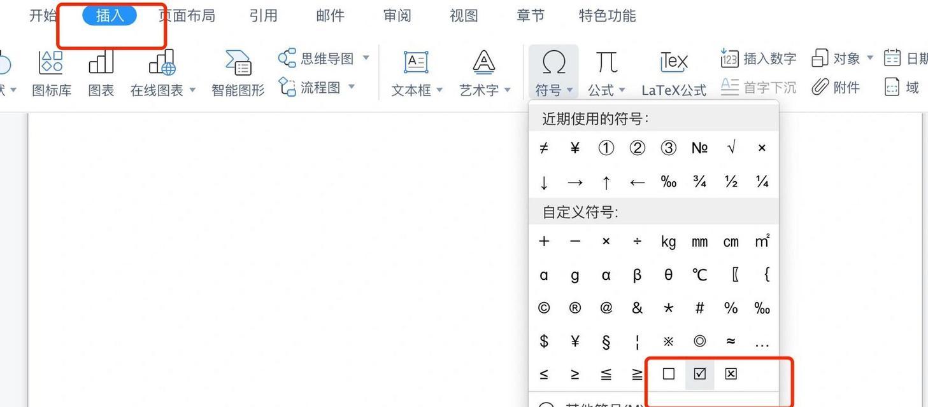Image resolution: width=928 pixels, height=407 pixels.
Task: Insert the + plus symbol
Action: [544, 242]
